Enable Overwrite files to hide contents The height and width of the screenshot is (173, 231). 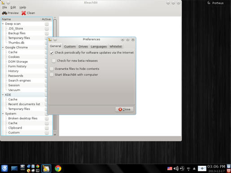point(52,69)
